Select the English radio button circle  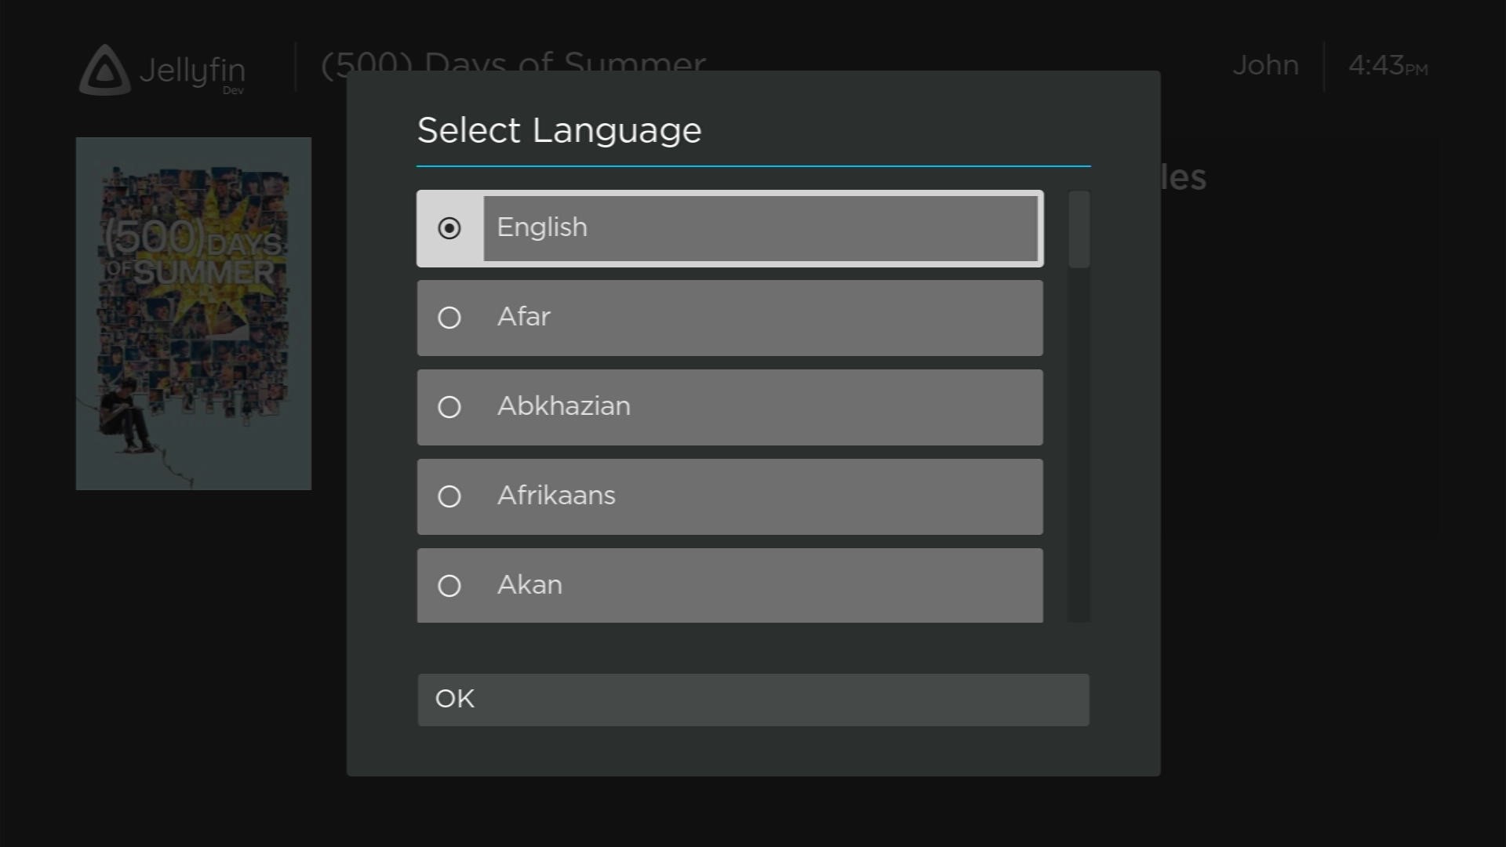click(449, 228)
